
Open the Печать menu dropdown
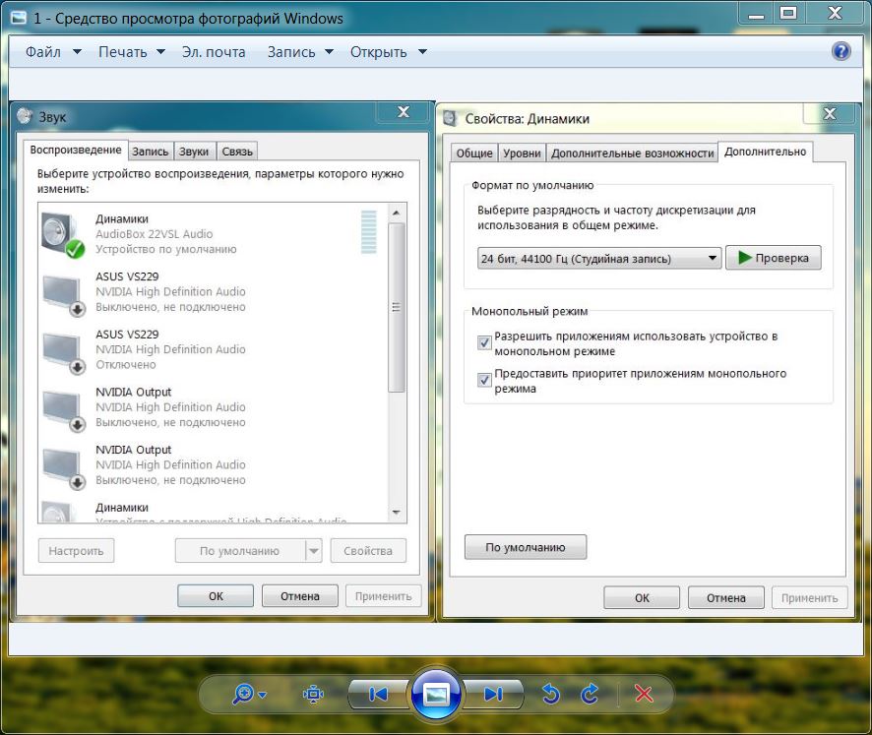tap(131, 52)
